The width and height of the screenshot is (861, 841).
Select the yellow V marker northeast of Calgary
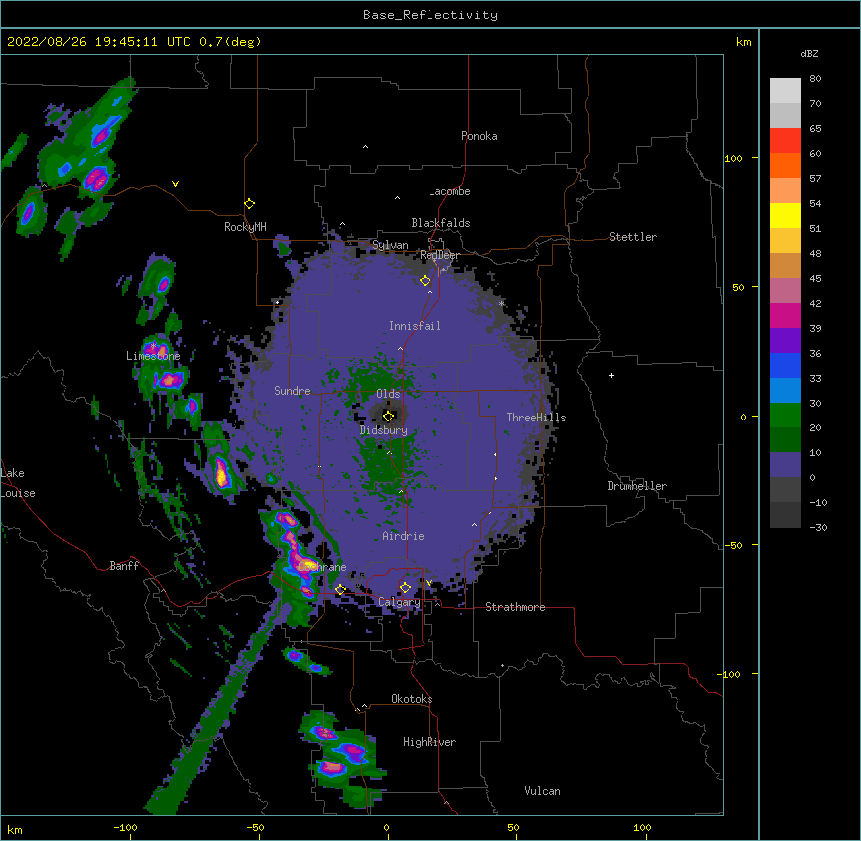click(429, 583)
